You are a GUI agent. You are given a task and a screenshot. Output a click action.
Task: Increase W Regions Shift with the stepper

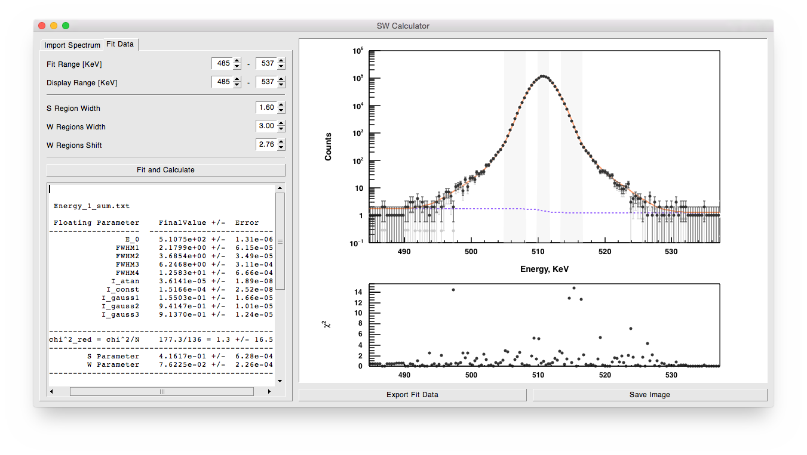(281, 142)
